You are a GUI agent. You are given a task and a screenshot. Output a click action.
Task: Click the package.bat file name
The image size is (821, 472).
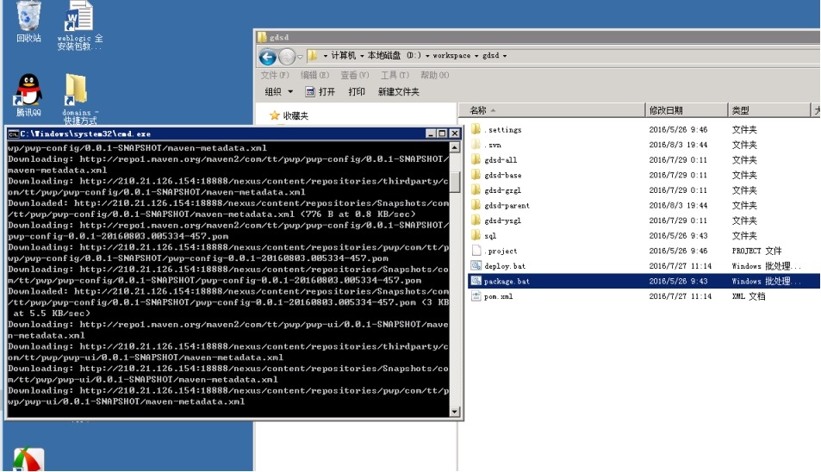tap(507, 282)
